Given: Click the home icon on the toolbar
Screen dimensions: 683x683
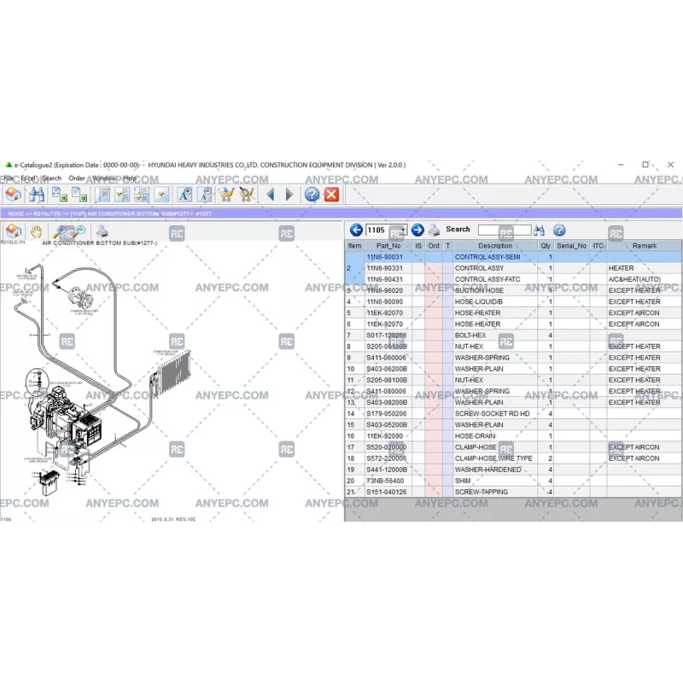Looking at the screenshot, I should (15, 196).
